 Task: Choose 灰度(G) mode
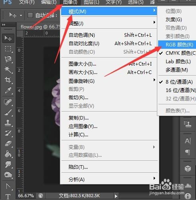pyautogui.click(x=177, y=20)
